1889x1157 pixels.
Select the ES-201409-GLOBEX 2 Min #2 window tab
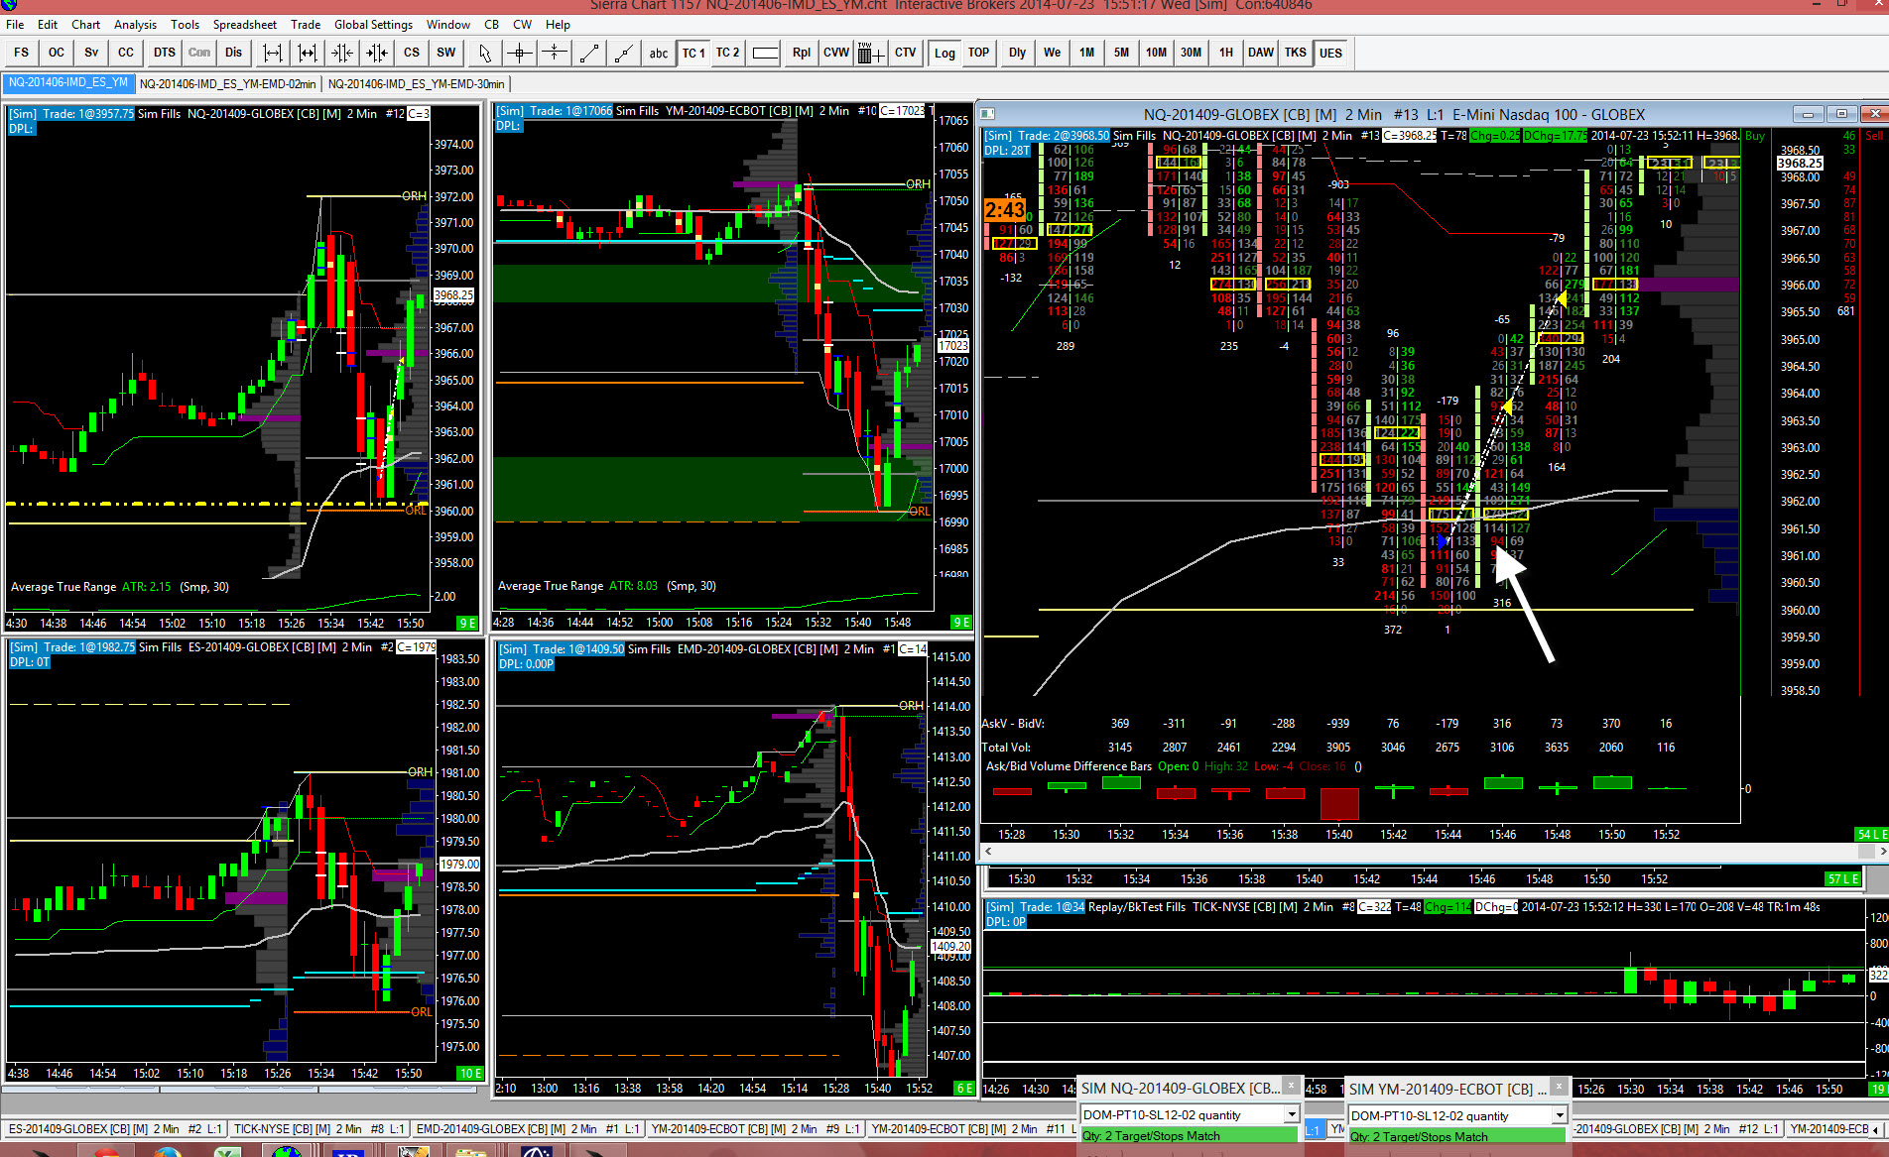(115, 1128)
